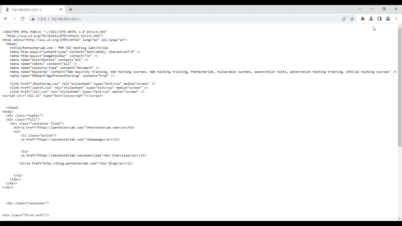
Task: Go back to the previous page
Action: pos(6,19)
